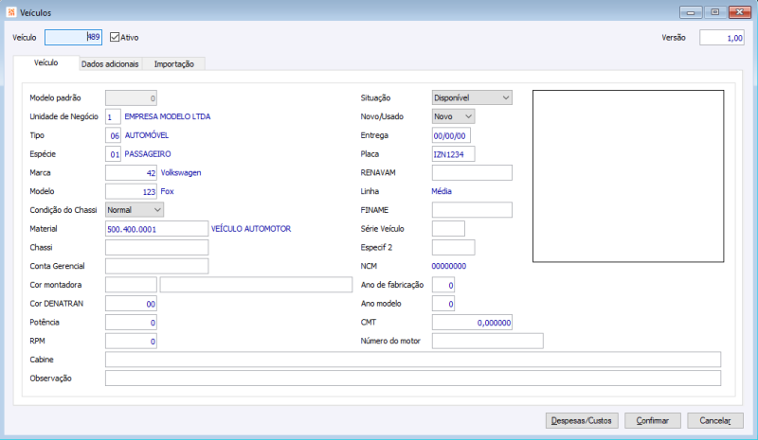Screen dimensions: 758x440
Task: Click the Despesas/Custos button
Action: [x=582, y=421]
